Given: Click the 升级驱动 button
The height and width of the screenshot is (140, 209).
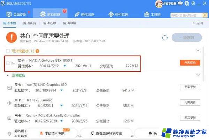Looking at the screenshot, I should (x=190, y=63).
